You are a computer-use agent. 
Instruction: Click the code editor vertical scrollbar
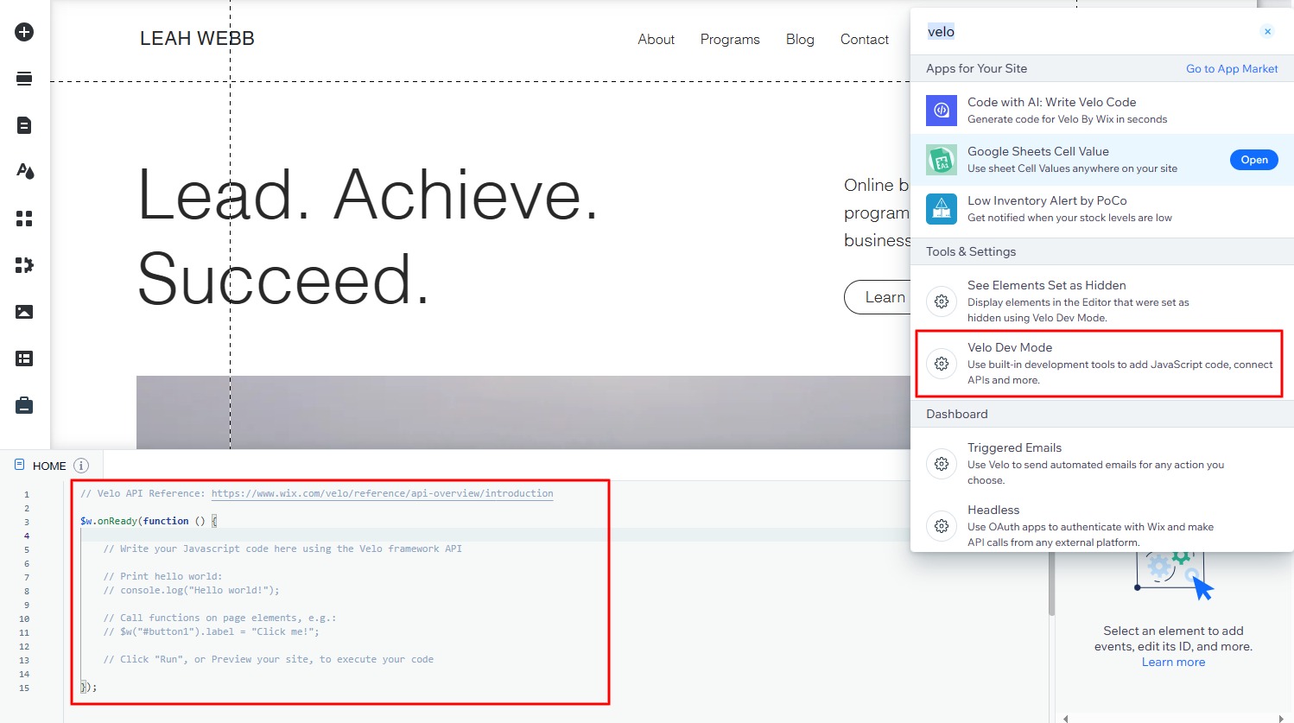click(1051, 587)
